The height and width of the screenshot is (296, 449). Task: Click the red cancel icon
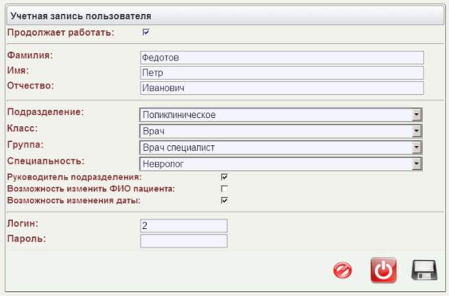pyautogui.click(x=342, y=271)
